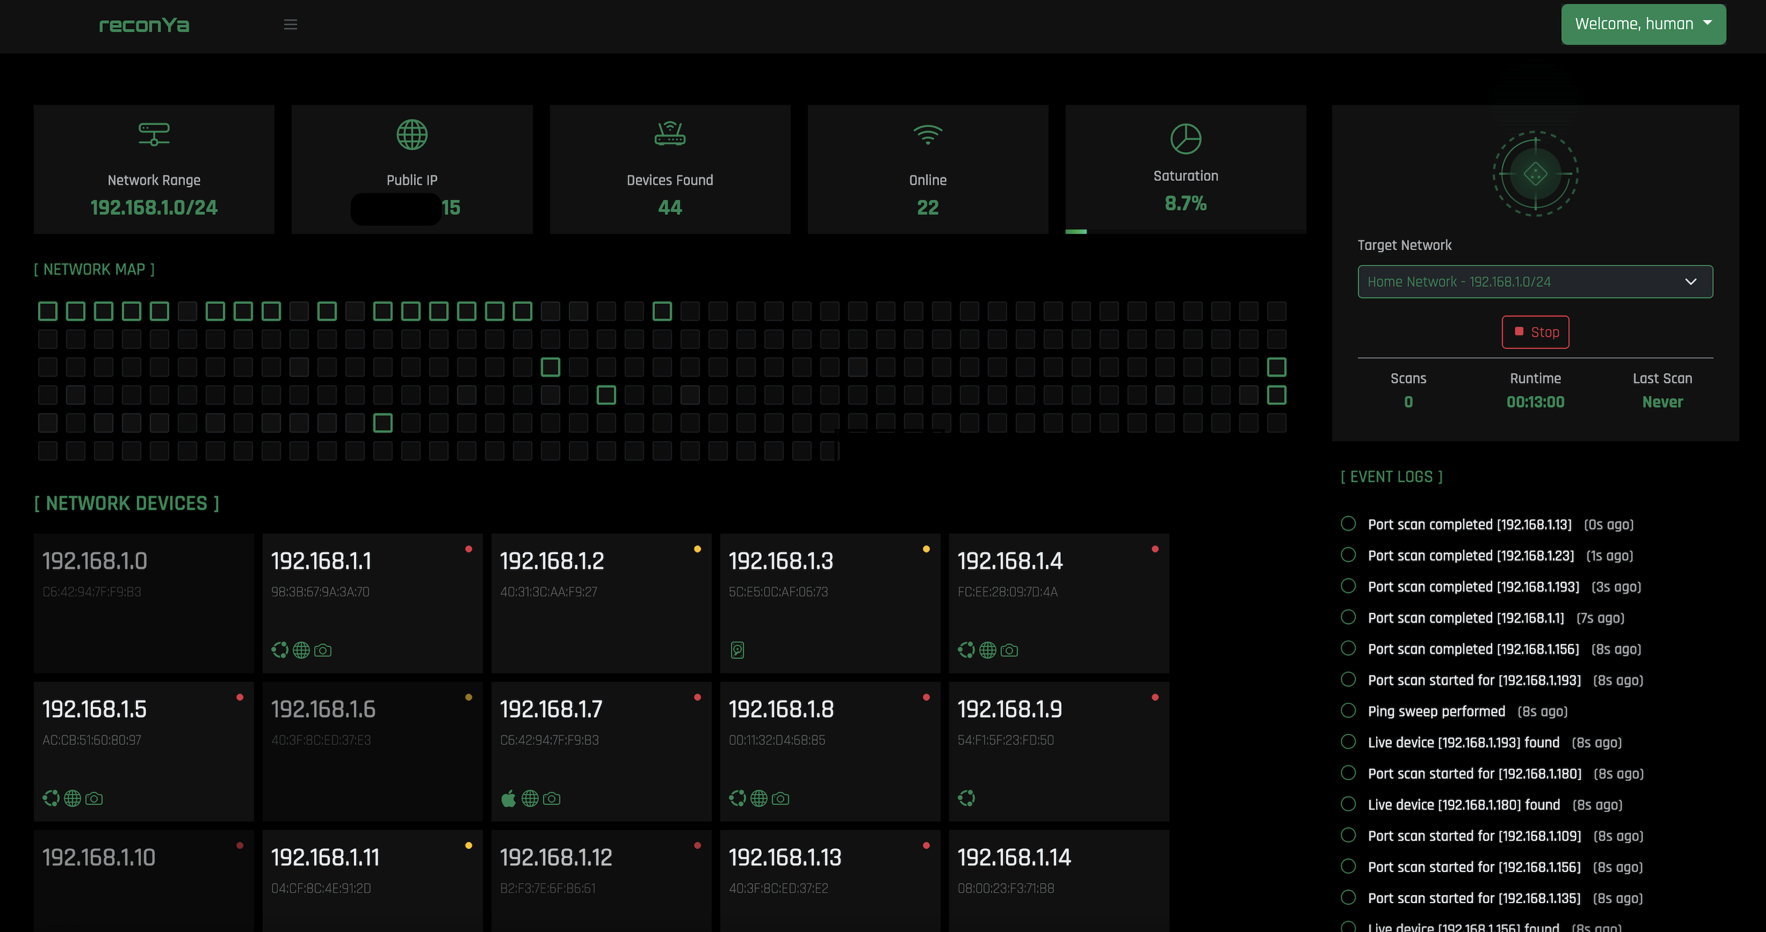The image size is (1766, 932).
Task: Click the Ubuntu icon on 192.168.1.9 card
Action: [x=966, y=799]
